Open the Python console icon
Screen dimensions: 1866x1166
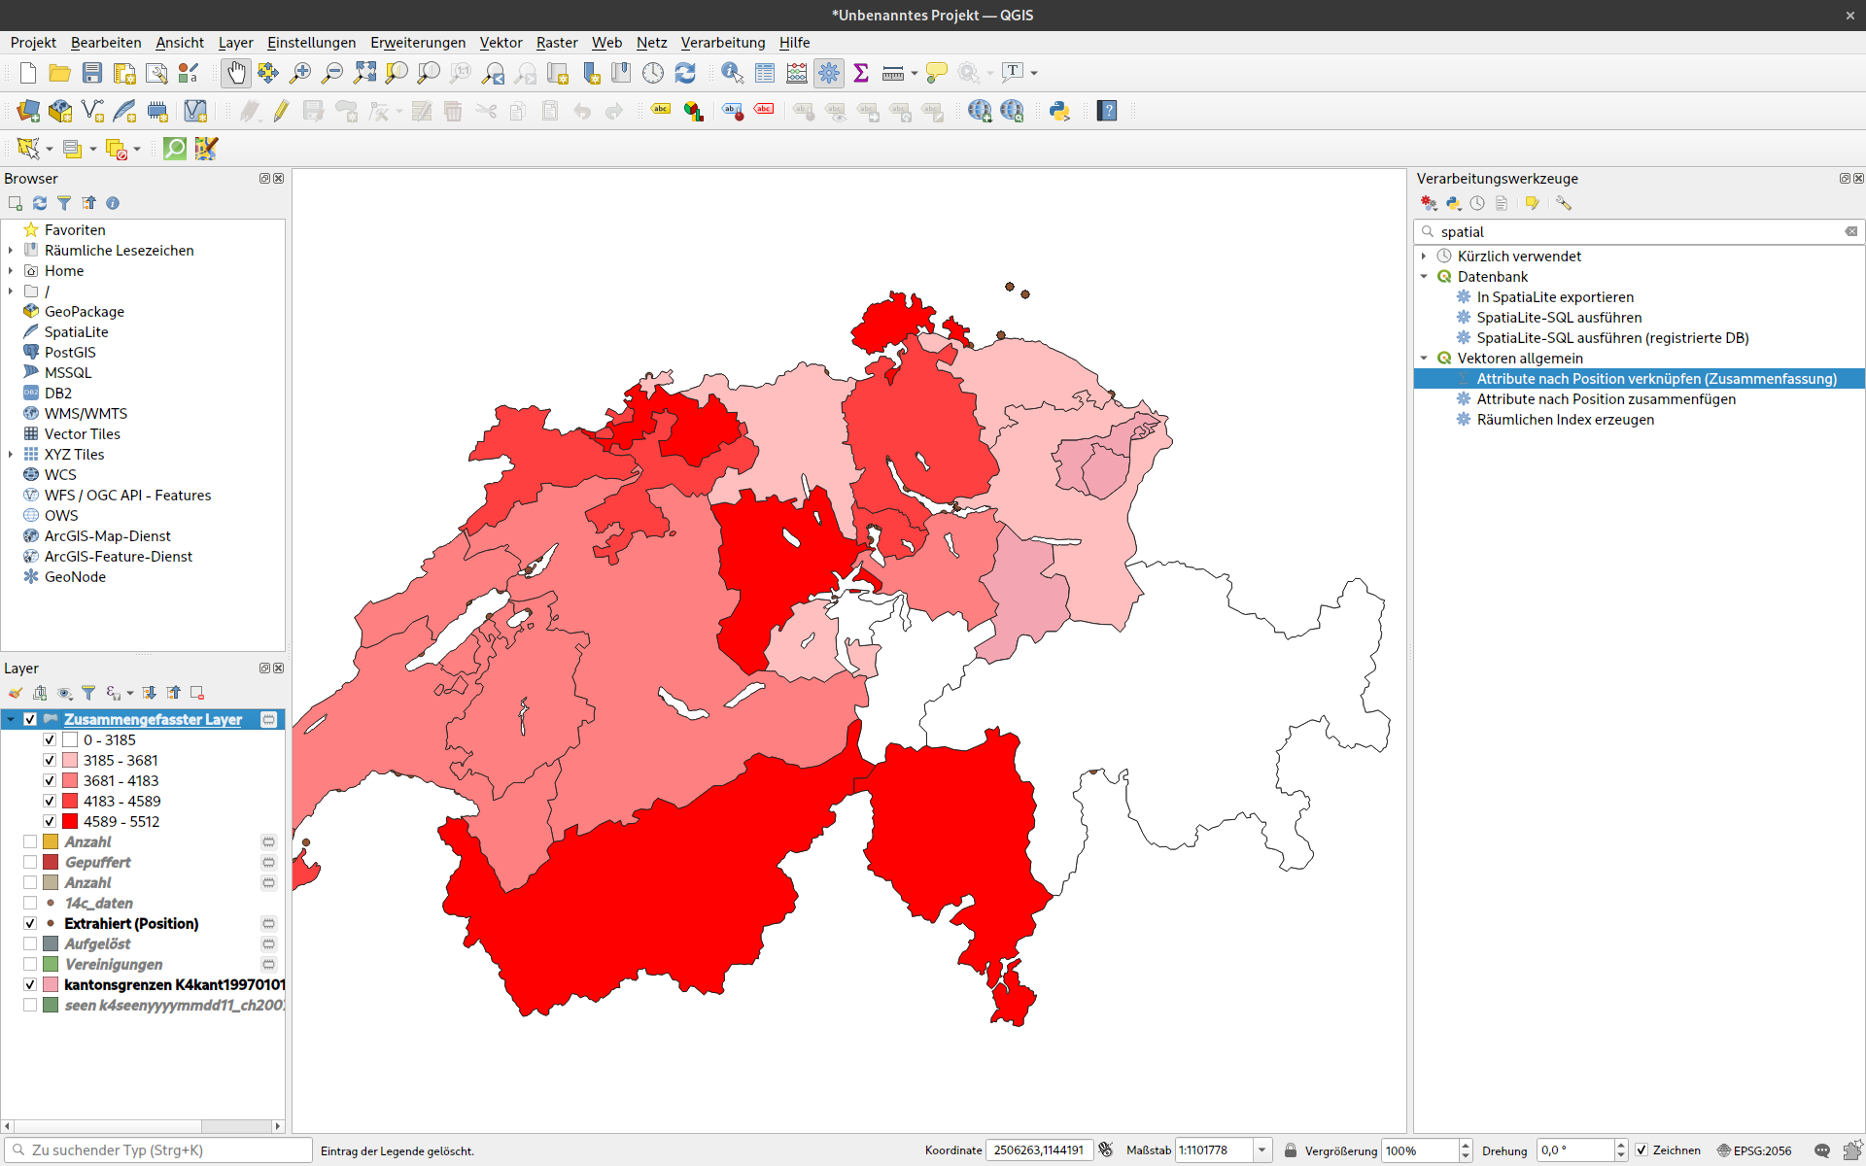click(1059, 111)
